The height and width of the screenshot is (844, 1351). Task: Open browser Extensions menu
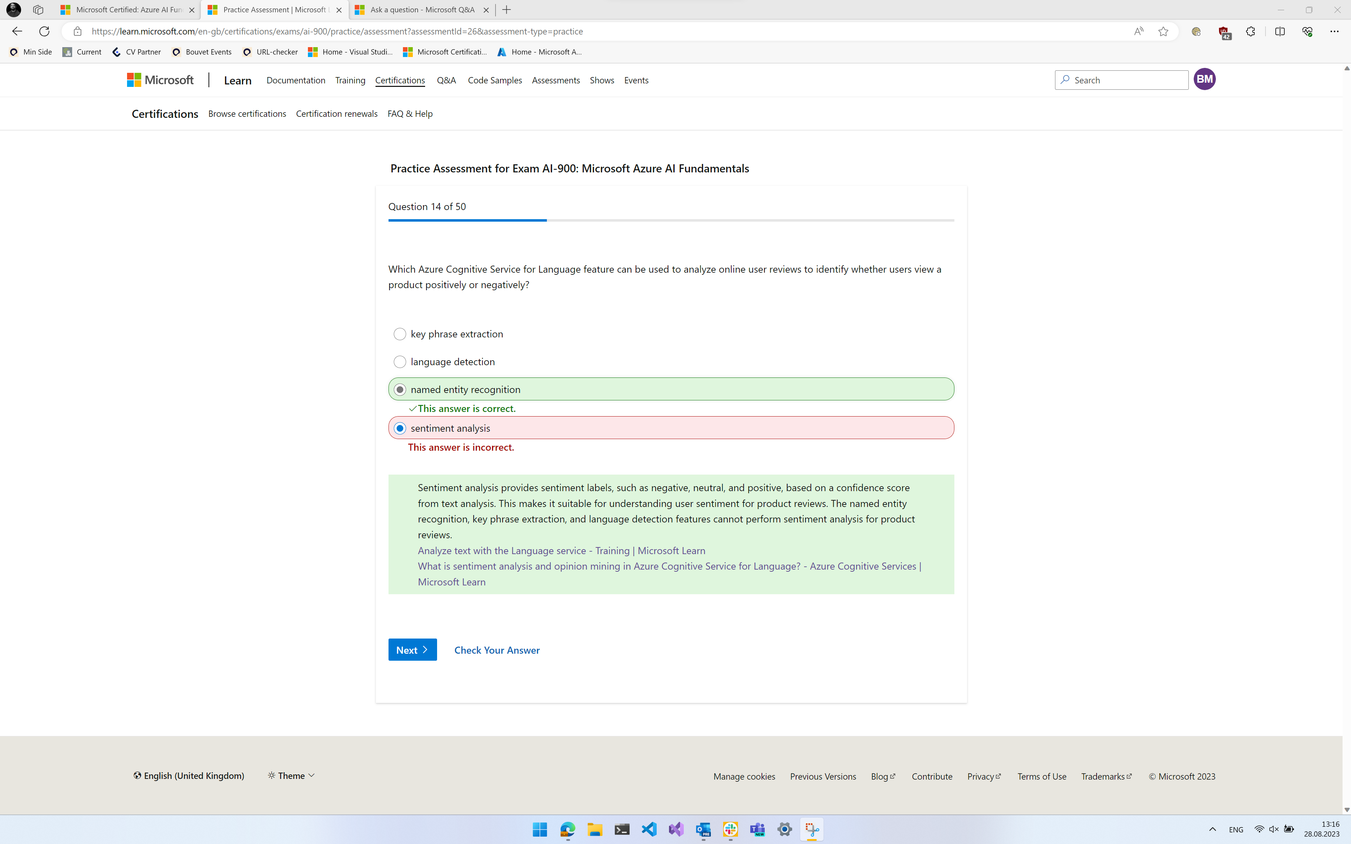point(1250,31)
